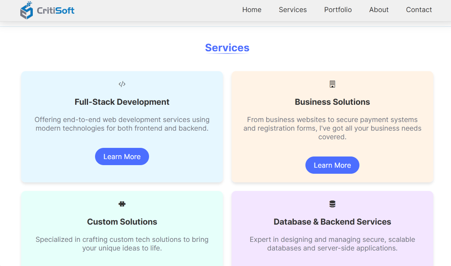This screenshot has width=451, height=266.
Task: Select the puzzle piece icon on Custom Solutions
Action: click(x=122, y=203)
